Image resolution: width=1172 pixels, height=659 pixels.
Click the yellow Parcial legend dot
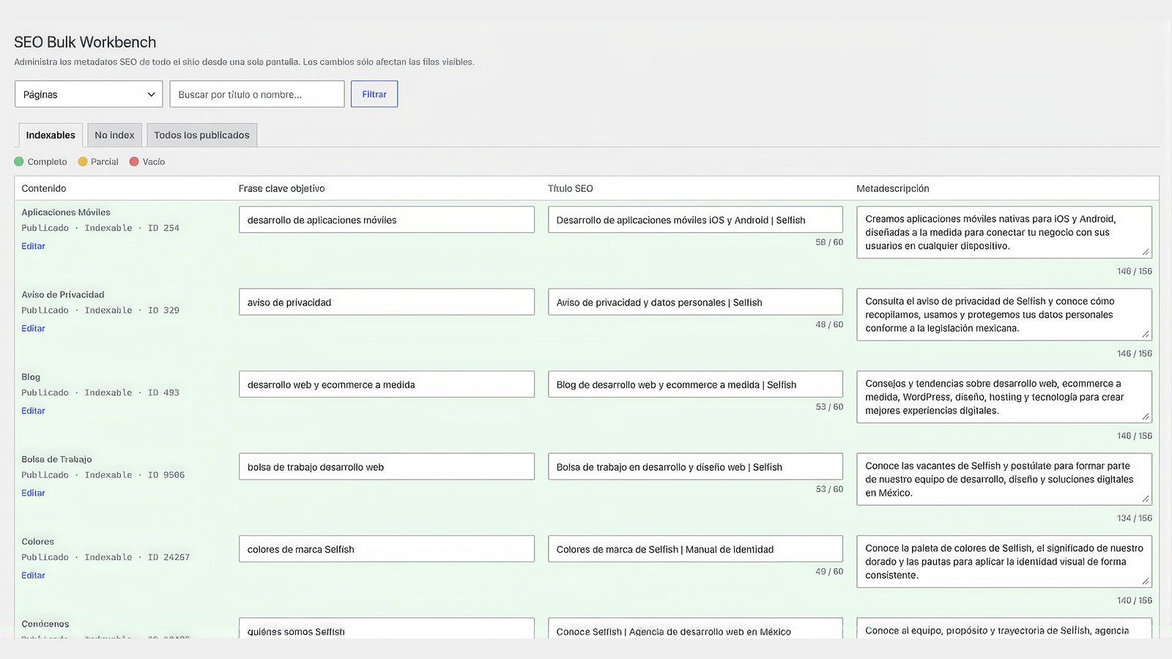[83, 162]
